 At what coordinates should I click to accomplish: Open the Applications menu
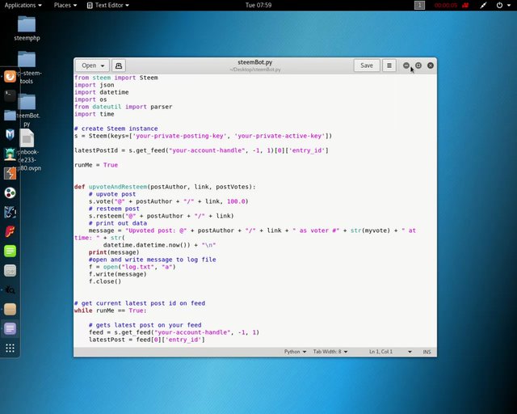coord(23,6)
